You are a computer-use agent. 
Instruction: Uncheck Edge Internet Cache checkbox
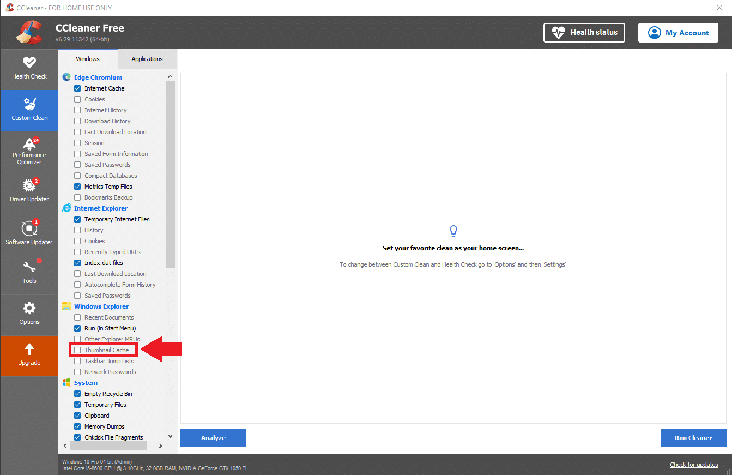77,88
